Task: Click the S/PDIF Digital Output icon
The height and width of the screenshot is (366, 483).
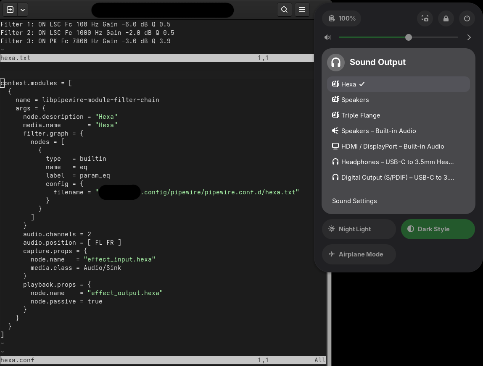Action: pos(335,177)
